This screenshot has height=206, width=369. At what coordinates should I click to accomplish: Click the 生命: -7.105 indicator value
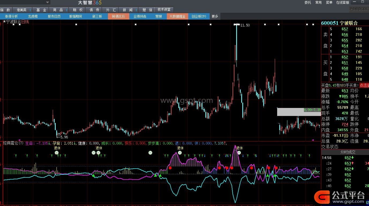38,143
